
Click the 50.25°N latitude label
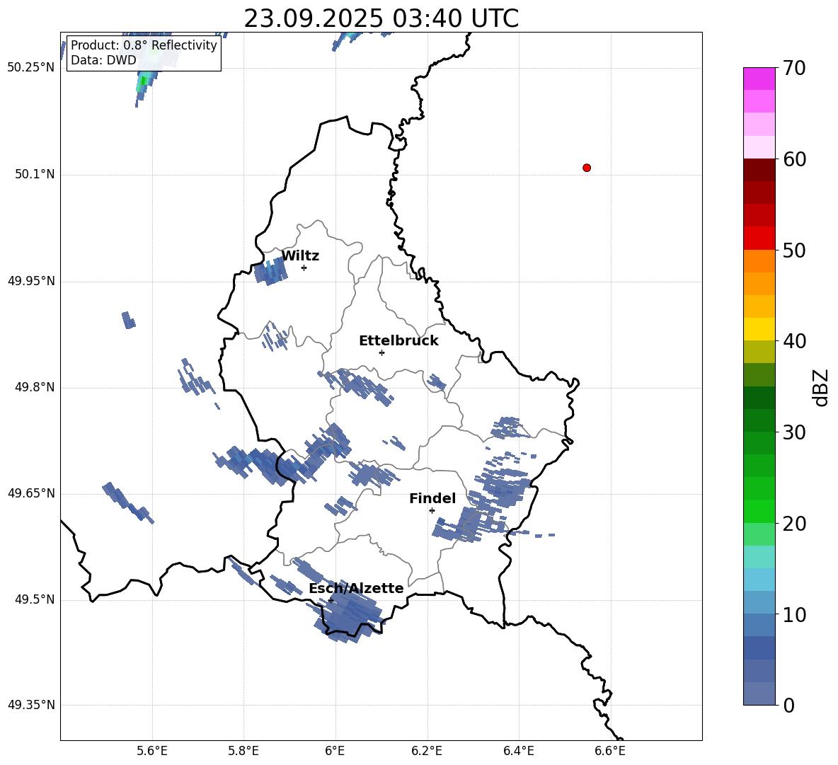30,68
